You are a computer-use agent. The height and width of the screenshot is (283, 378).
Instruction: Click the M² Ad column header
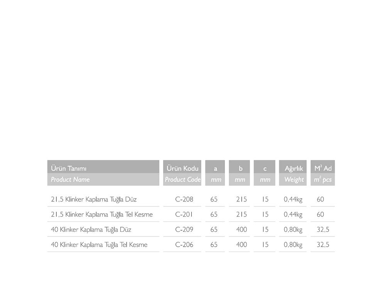pyautogui.click(x=322, y=173)
